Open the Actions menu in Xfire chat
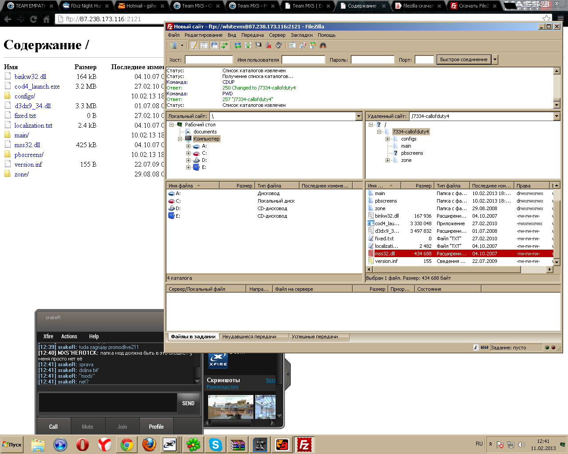Viewport: 568px width, 454px height. (69, 337)
